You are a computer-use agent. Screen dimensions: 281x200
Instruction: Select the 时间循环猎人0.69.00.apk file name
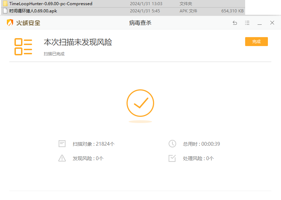coord(33,11)
